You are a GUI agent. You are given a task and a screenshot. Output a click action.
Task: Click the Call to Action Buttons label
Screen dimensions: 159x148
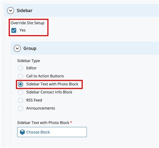[x=45, y=76]
